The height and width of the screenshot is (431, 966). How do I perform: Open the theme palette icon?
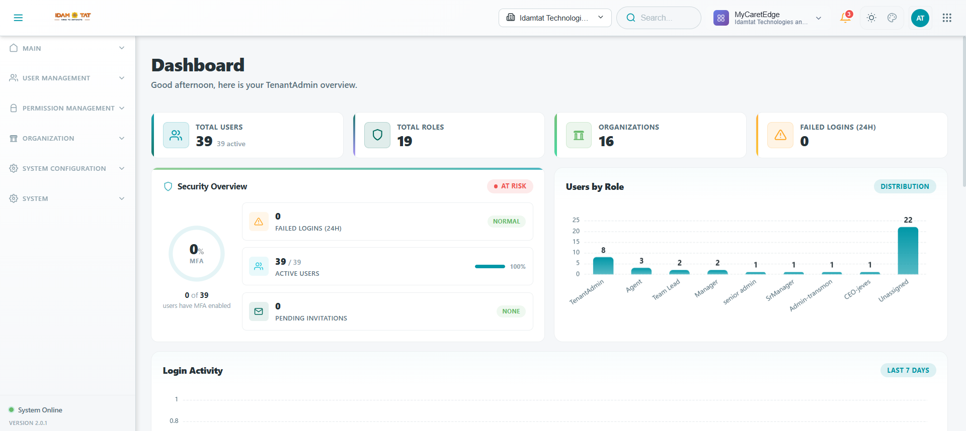click(x=892, y=18)
